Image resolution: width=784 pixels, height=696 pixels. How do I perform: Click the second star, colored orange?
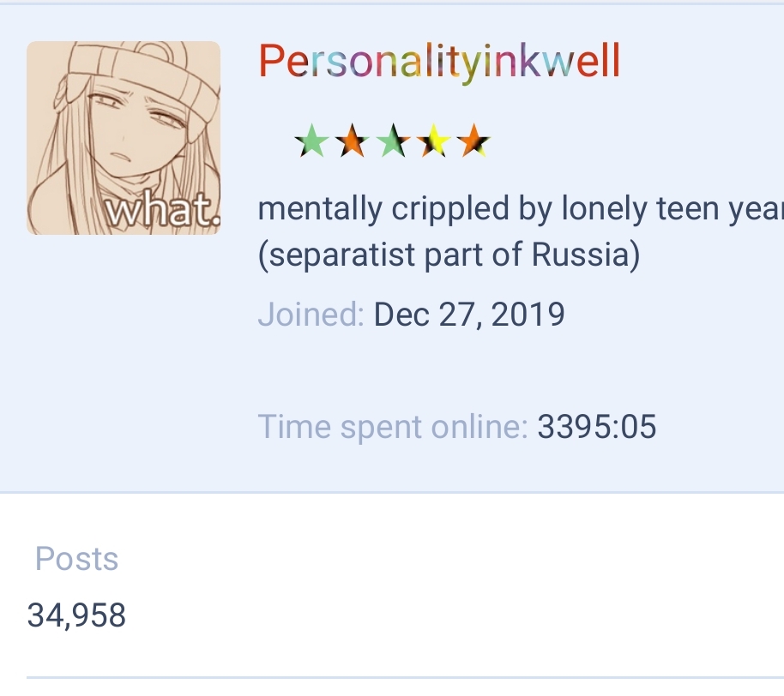point(352,141)
